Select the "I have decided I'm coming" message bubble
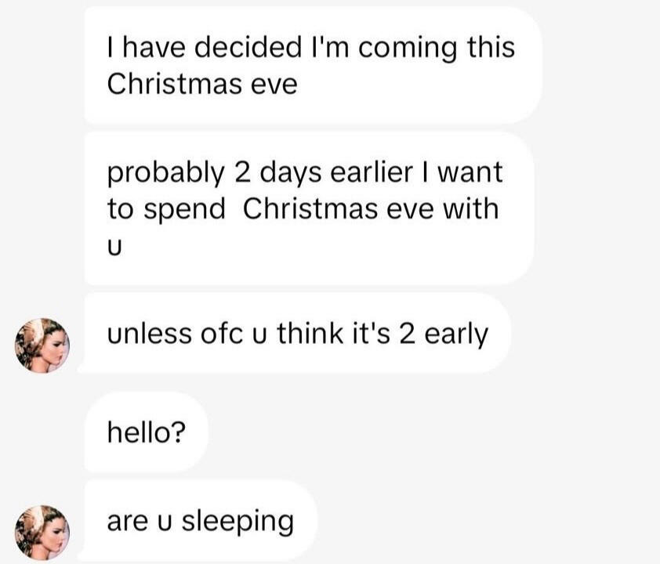Screen dimensions: 660x564 tap(312, 65)
